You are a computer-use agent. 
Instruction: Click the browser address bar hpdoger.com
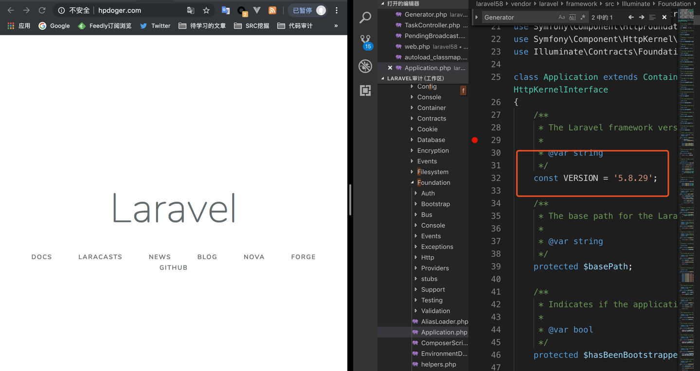point(120,10)
